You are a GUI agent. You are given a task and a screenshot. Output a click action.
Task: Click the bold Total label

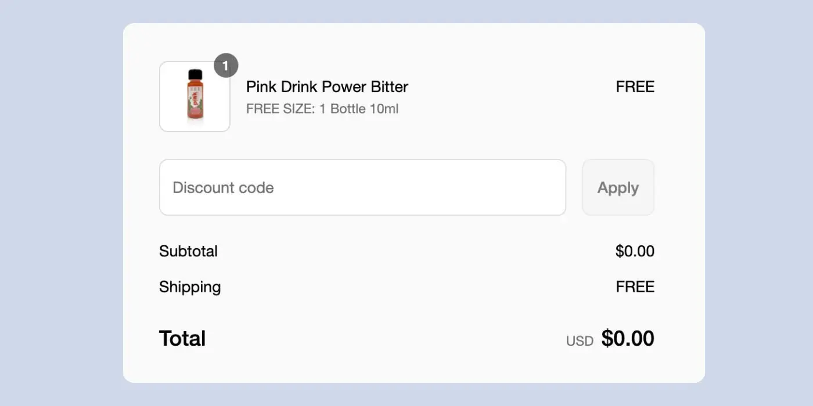pyautogui.click(x=182, y=338)
